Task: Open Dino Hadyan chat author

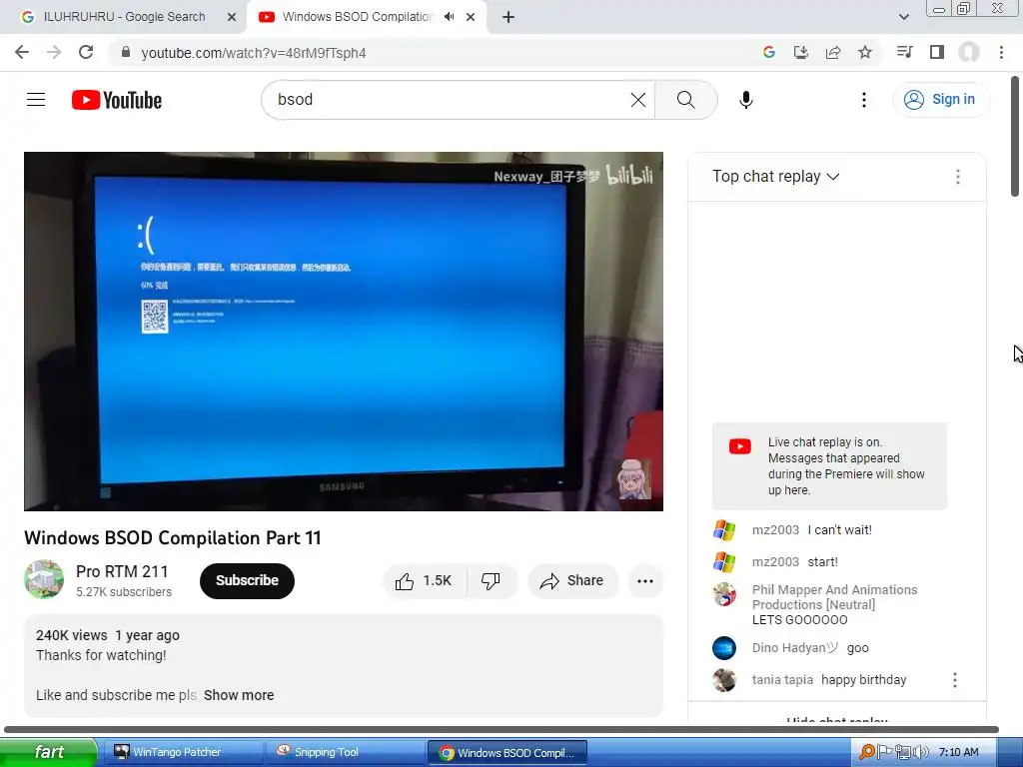Action: 795,647
